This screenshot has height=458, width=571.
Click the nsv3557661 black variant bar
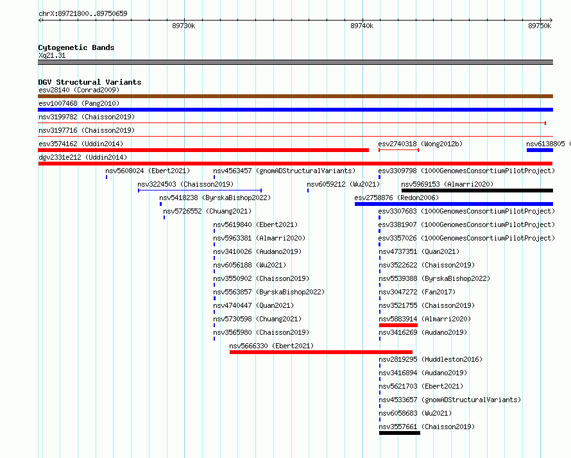pos(400,433)
